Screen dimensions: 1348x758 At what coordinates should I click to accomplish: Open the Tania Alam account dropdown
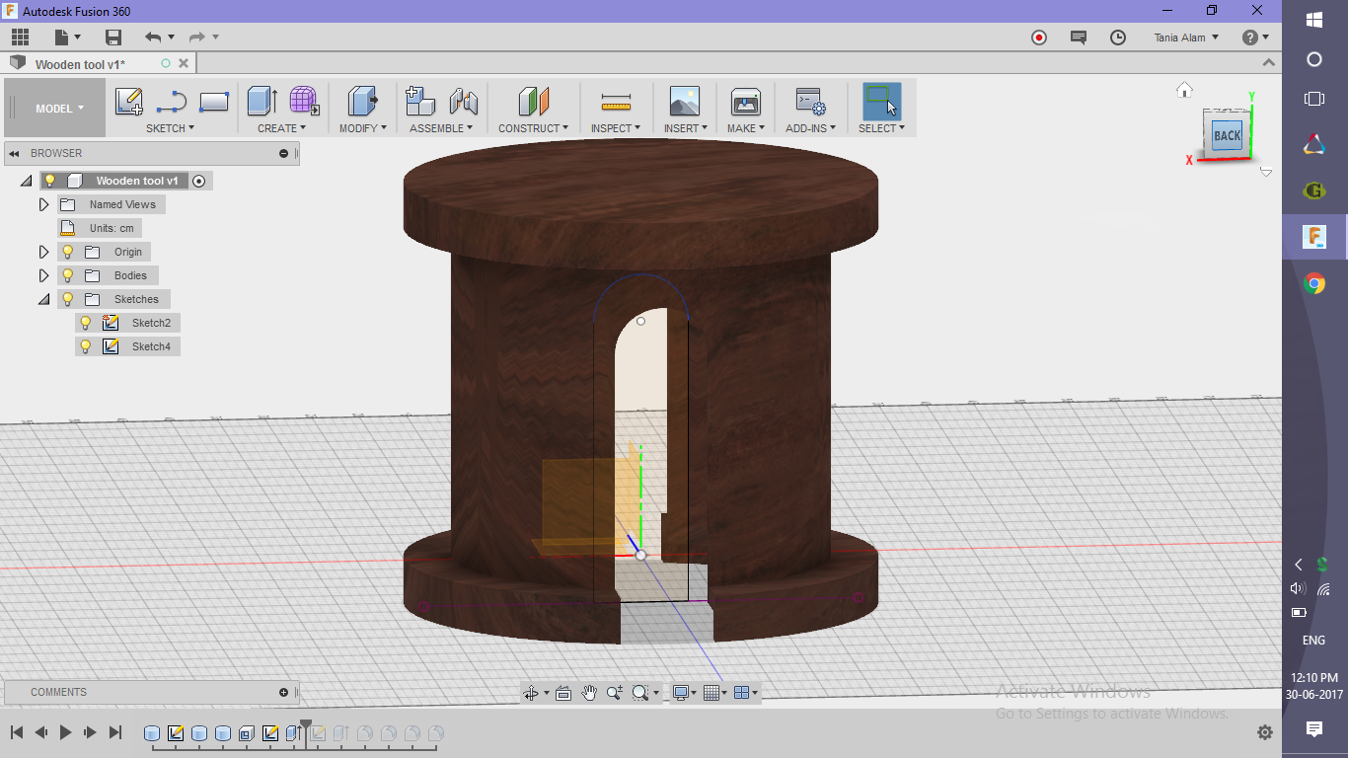[1186, 38]
